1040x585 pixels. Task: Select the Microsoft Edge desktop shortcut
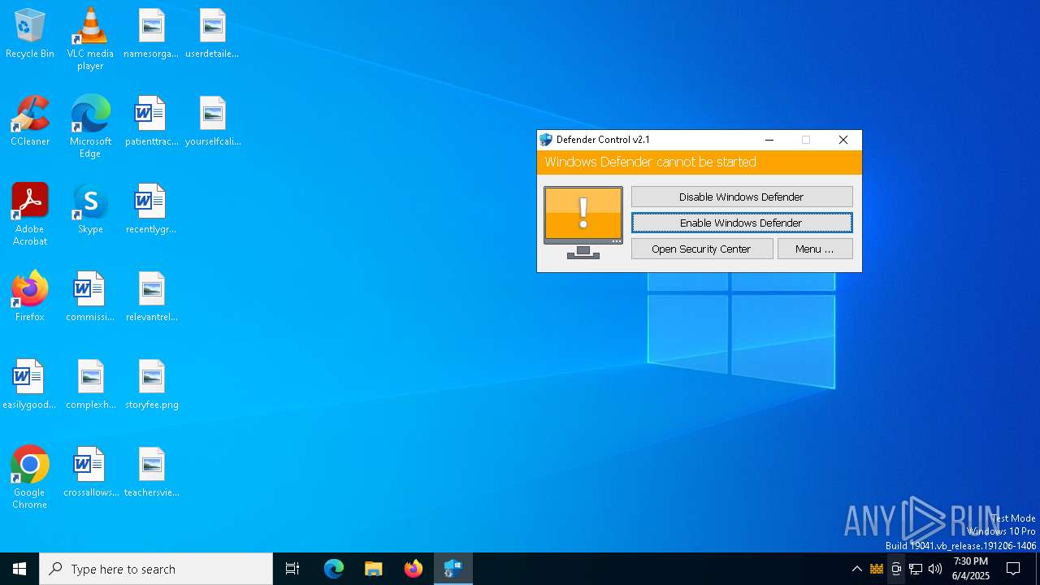[90, 127]
